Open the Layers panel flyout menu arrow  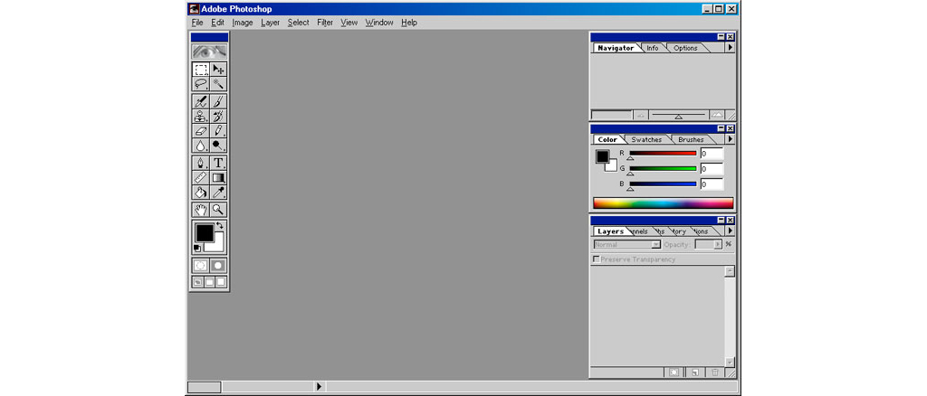(731, 231)
